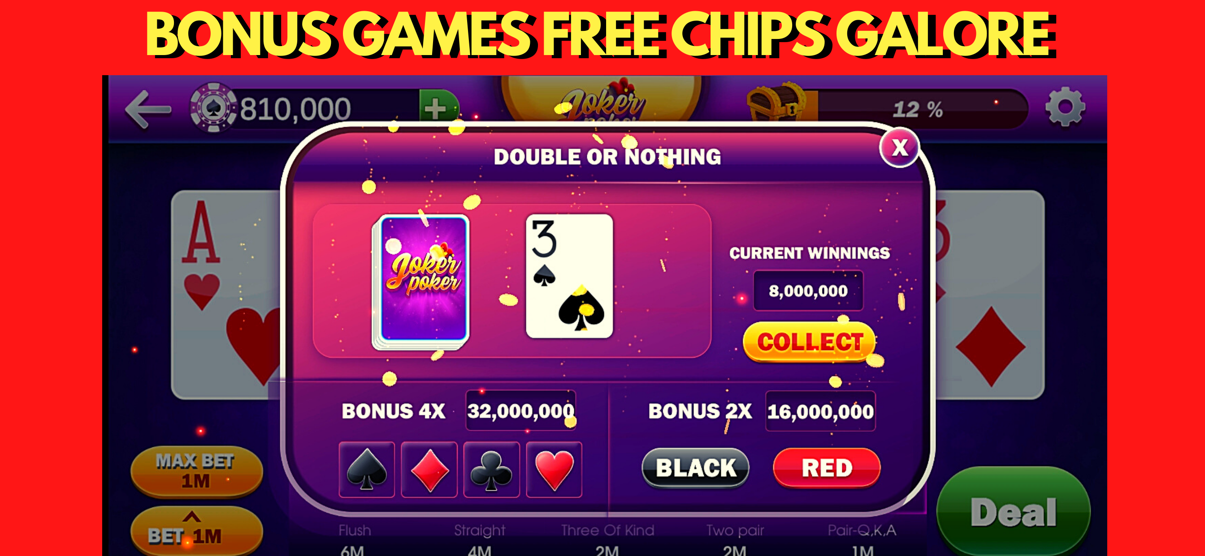Collect current winnings
The image size is (1205, 556).
(x=809, y=342)
